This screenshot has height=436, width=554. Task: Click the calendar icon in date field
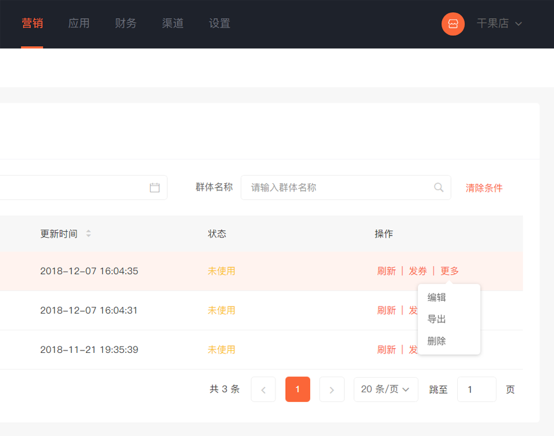[x=154, y=188]
